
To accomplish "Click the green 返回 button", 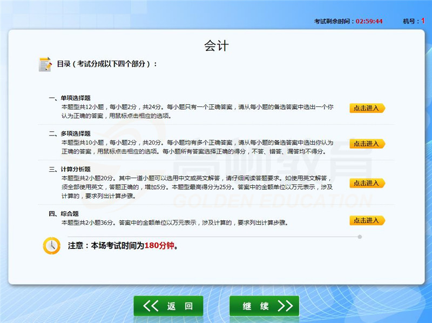I will 168,306.
